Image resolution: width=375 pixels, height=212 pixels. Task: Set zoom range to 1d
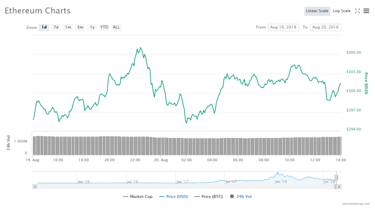tap(44, 27)
